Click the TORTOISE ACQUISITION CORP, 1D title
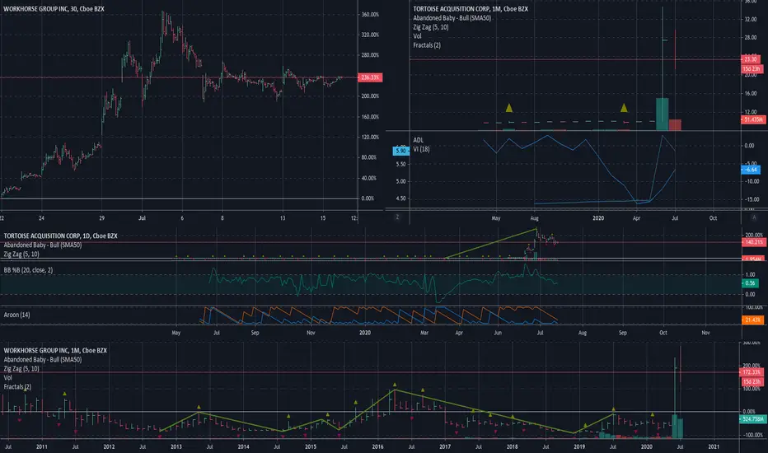The image size is (768, 453). pos(60,236)
